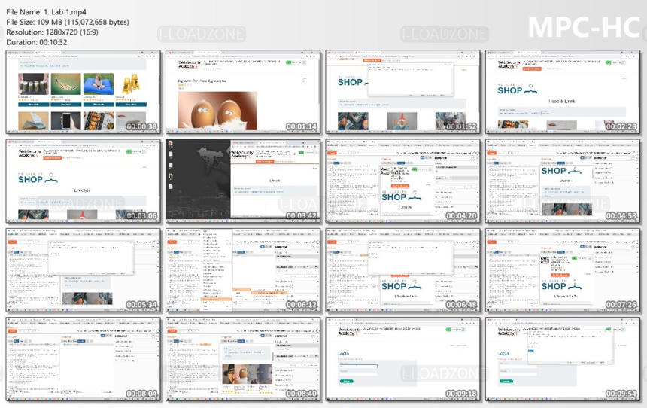
Task: Click the Login page thumbnail stamped 00:09:18
Action: (x=402, y=359)
